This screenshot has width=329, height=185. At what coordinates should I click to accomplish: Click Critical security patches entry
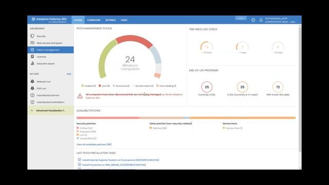tap(84, 128)
